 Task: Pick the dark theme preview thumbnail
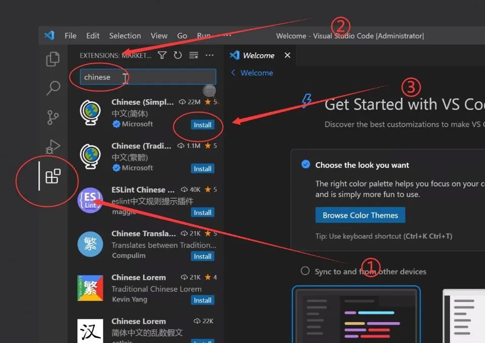click(x=356, y=315)
